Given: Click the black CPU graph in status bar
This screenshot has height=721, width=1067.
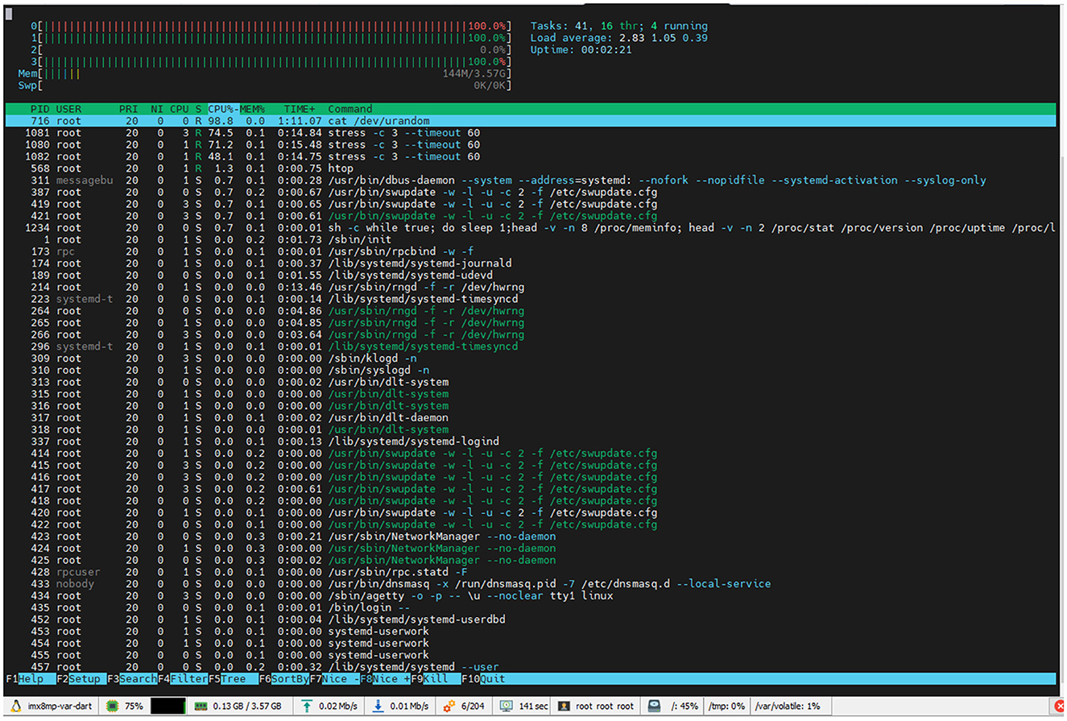Looking at the screenshot, I should [x=167, y=706].
